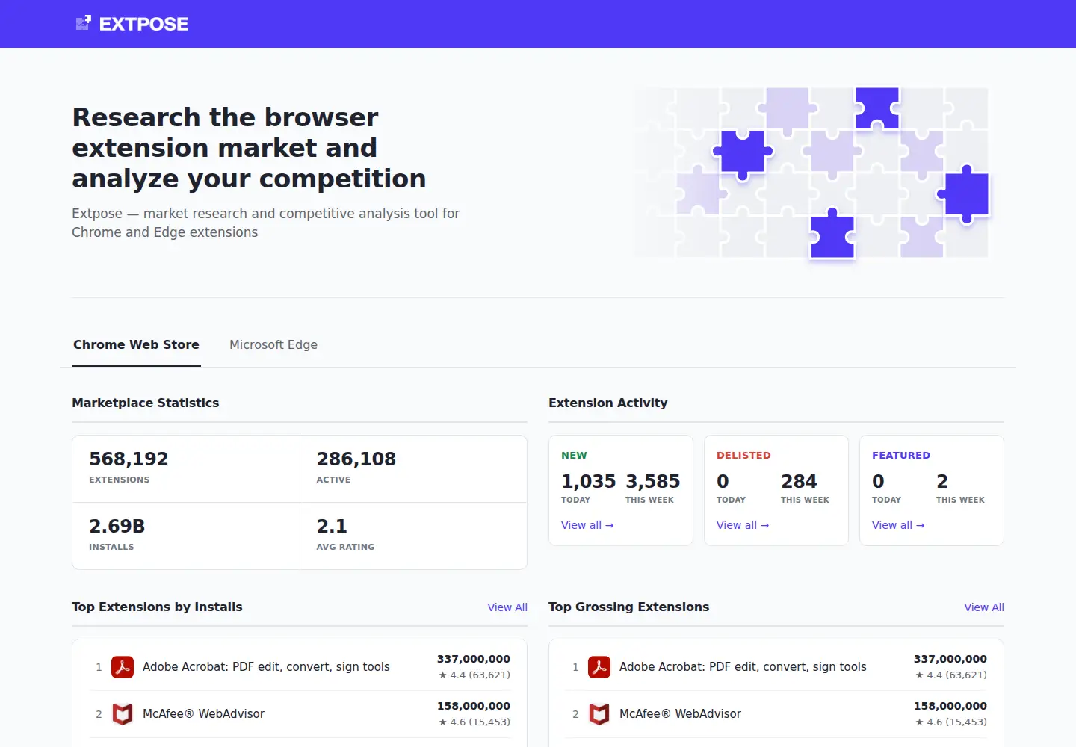Image resolution: width=1076 pixels, height=747 pixels.
Task: Click McAfee WebAdvisor icon in Top Extensions by Installs
Action: click(x=123, y=714)
